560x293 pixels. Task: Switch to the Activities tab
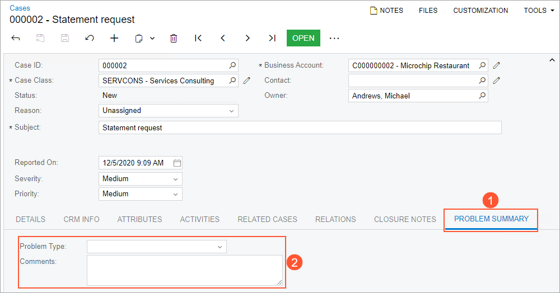coord(199,219)
